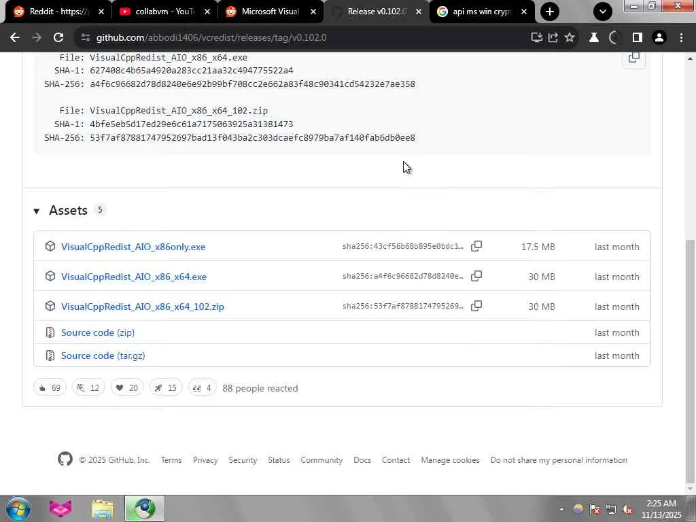696x522 pixels.
Task: Open Windows Explorer from the taskbar
Action: coord(103,508)
